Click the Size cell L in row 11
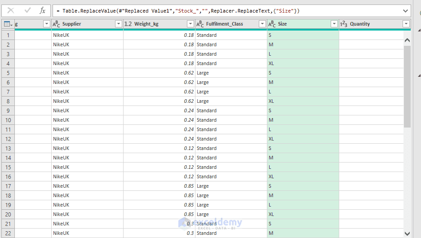This screenshot has height=238, width=421. [303, 129]
